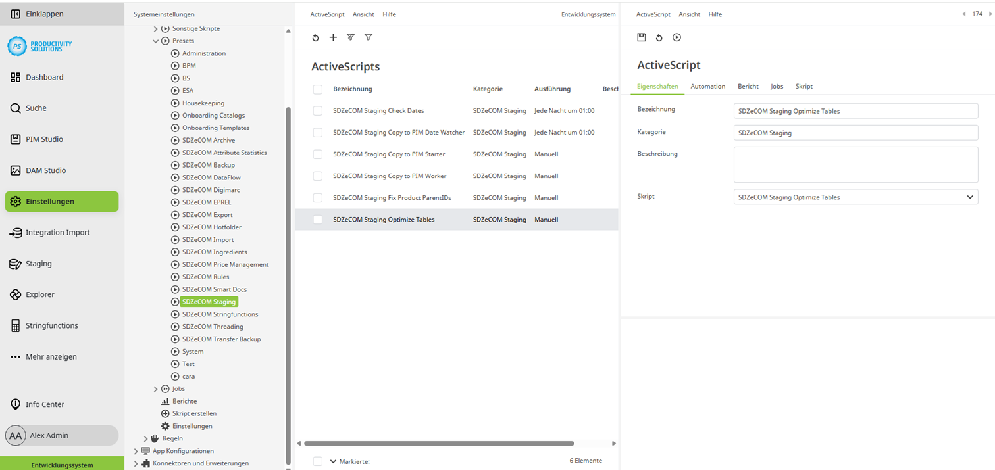Check the Copy to PIM Starter row

click(318, 154)
